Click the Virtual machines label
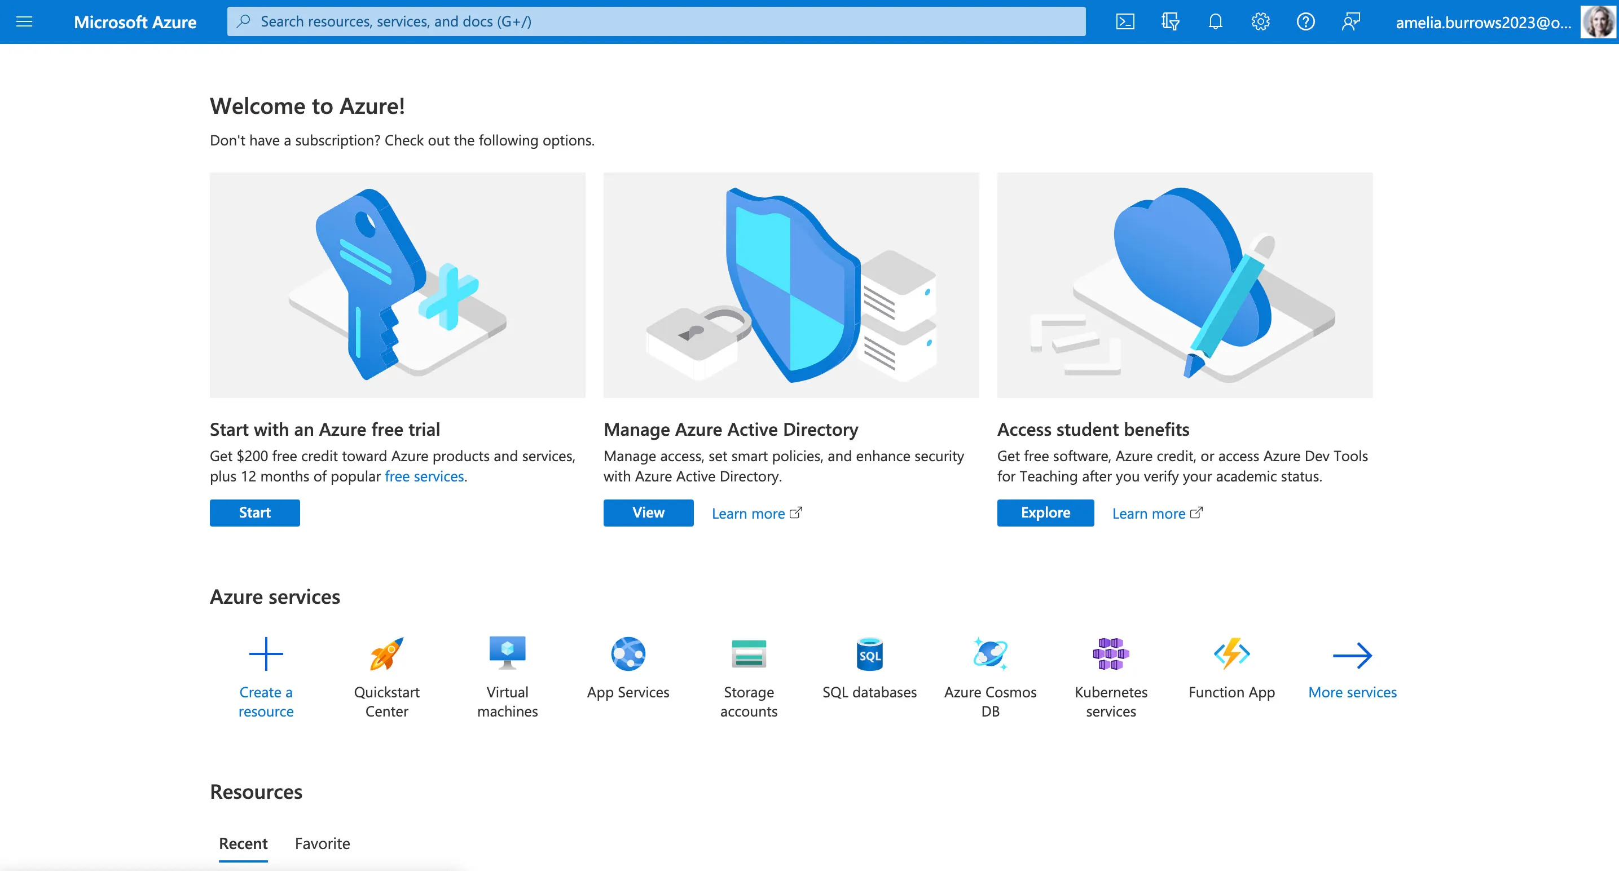 507,701
